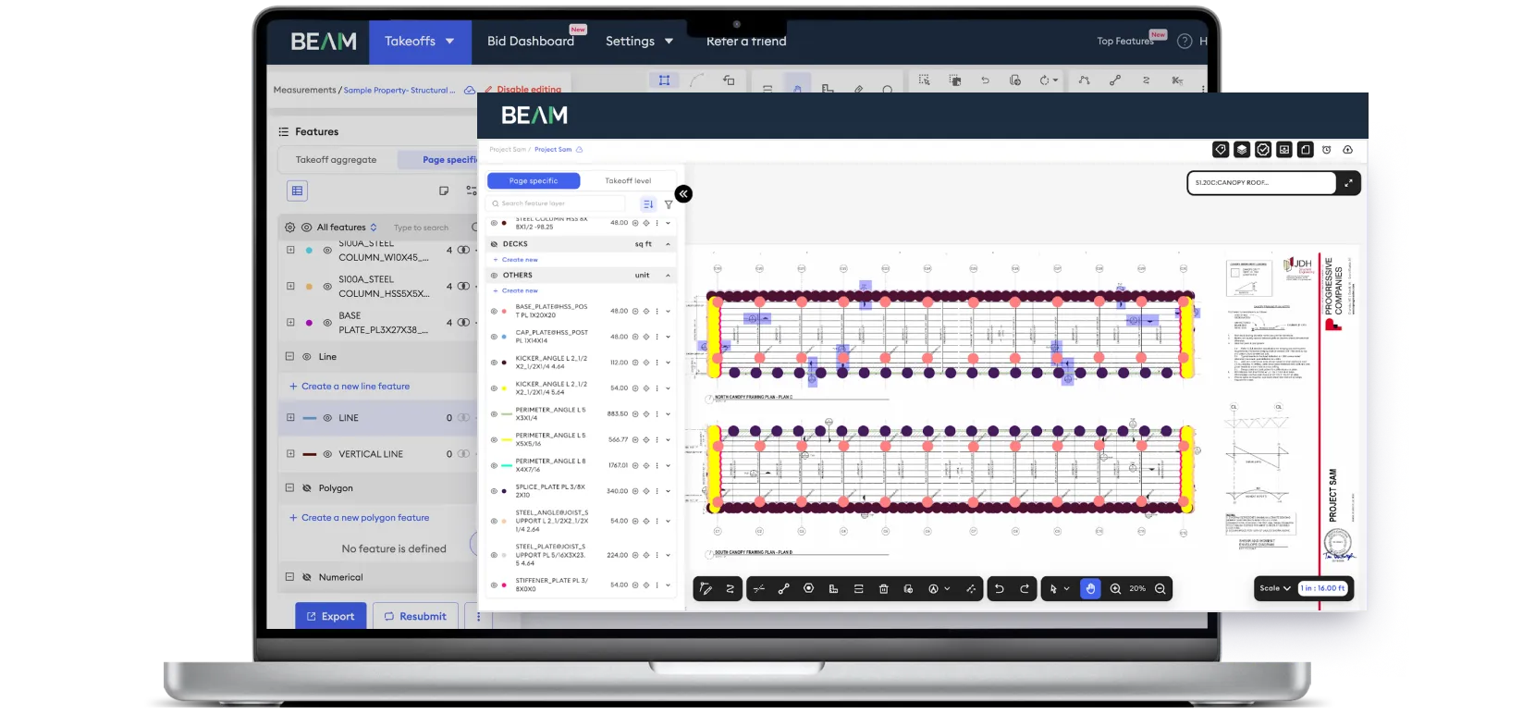Image resolution: width=1535 pixels, height=714 pixels.
Task: Open the filter funnel icon in feature panel
Action: pos(669,204)
